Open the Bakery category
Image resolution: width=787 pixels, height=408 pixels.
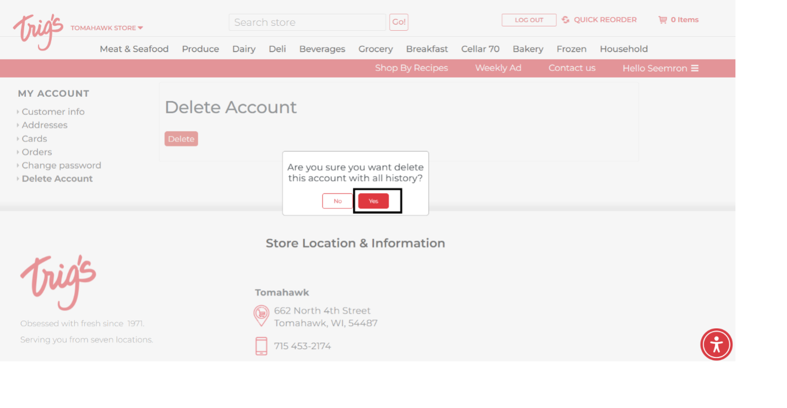528,49
